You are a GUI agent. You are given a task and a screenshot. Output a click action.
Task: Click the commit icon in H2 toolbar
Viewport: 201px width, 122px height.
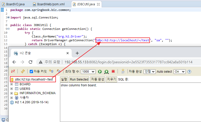(x=58, y=71)
